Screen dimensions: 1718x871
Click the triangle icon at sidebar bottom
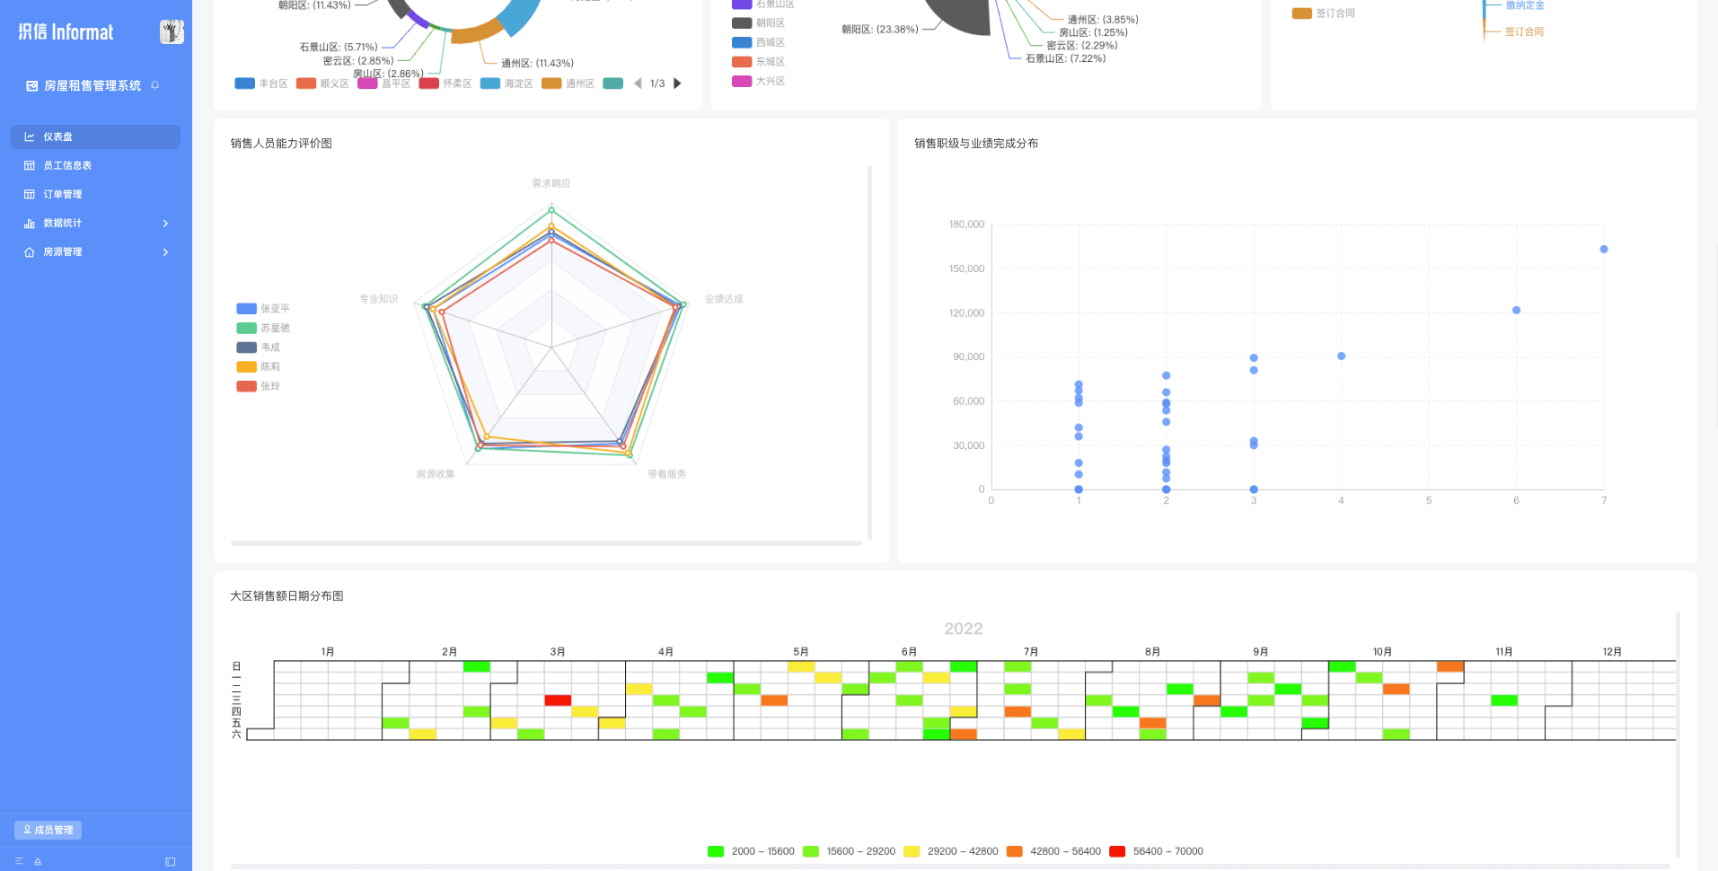click(38, 861)
